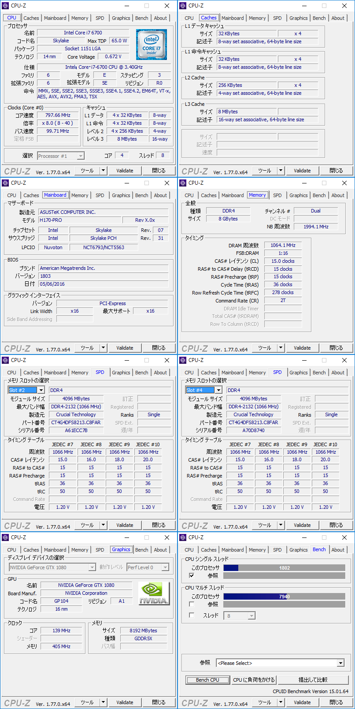Click the BIOS date 05/06/2016 field
This screenshot has width=355, height=709.
[x=104, y=284]
